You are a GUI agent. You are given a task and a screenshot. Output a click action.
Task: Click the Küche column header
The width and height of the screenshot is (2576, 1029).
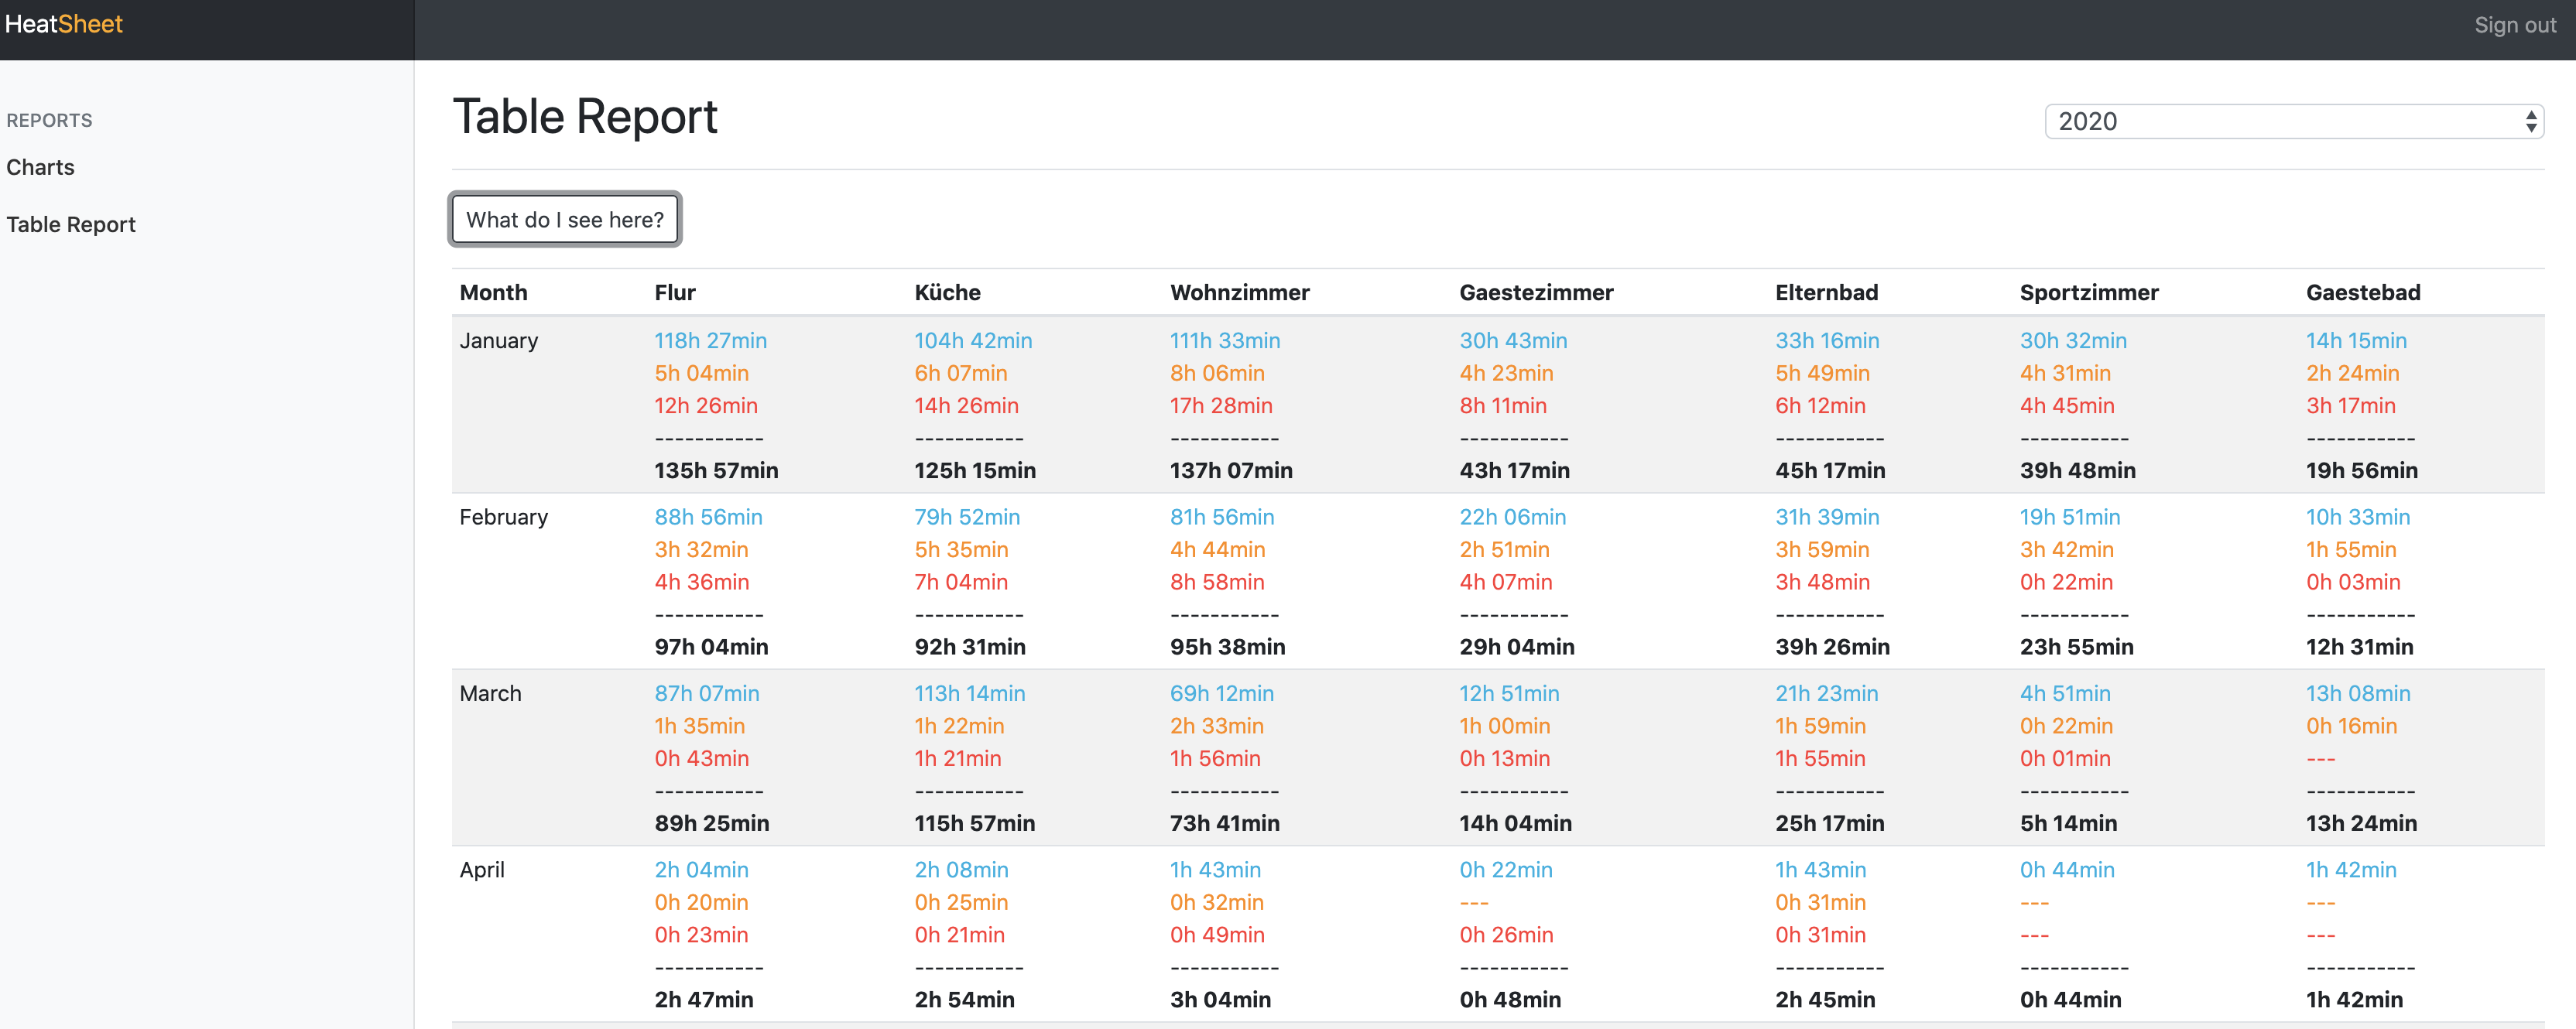(947, 292)
